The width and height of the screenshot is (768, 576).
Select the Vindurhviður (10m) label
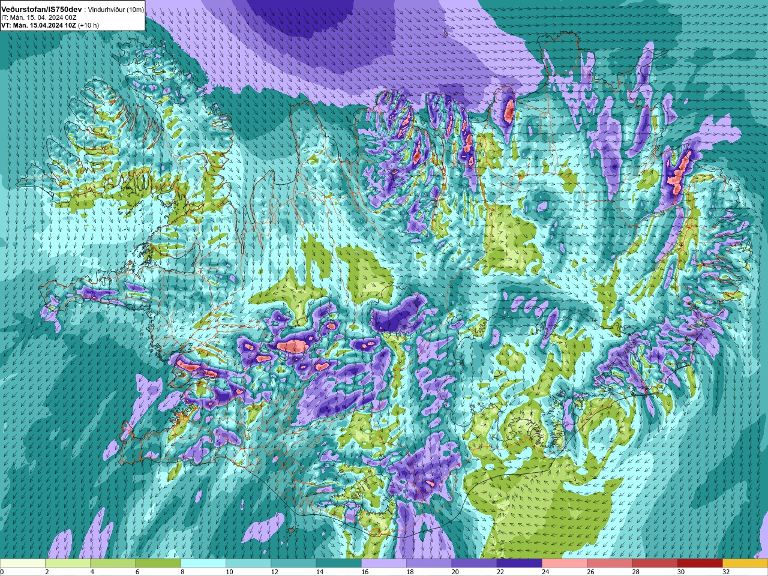(116, 10)
